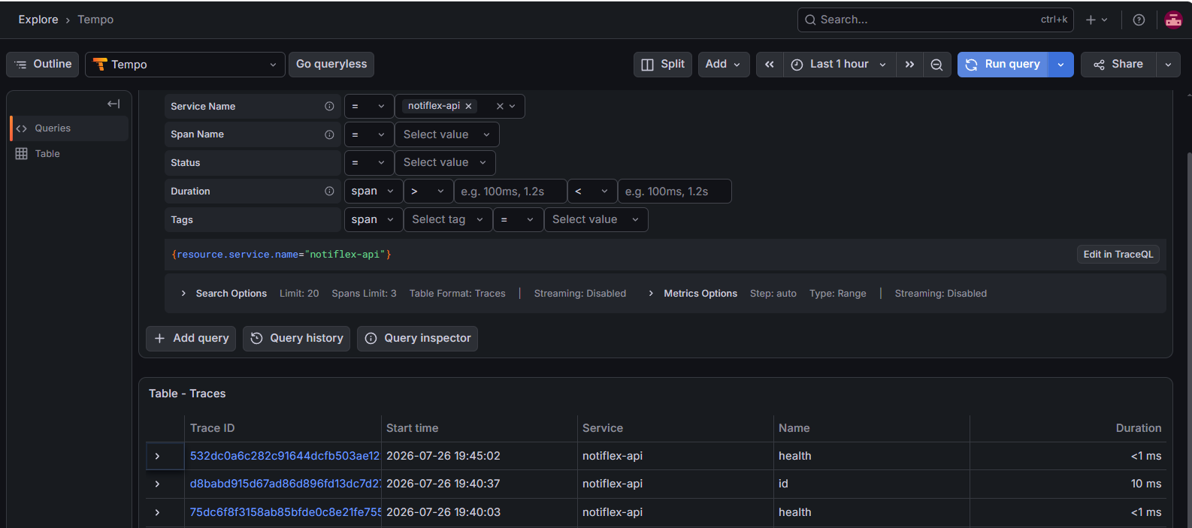Open Tags span scope dropdown
This screenshot has height=528, width=1192.
pos(374,220)
